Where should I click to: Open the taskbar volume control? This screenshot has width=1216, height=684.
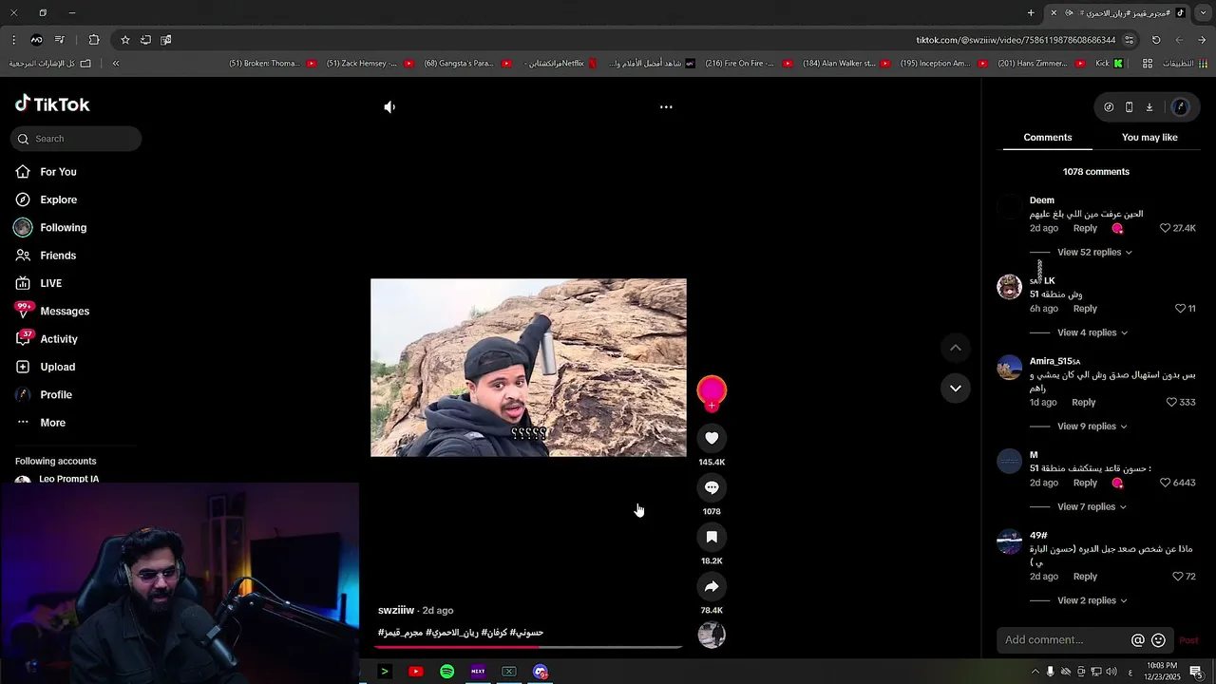click(1111, 672)
